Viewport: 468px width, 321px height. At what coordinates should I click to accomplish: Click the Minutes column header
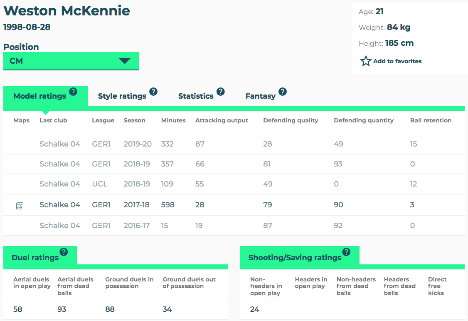173,120
